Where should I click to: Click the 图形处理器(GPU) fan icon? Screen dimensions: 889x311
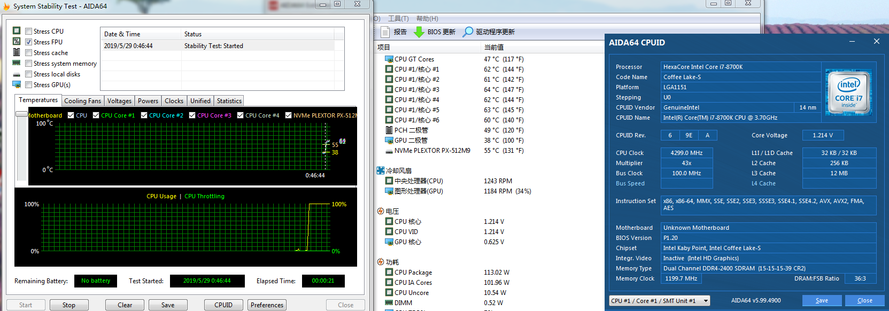click(x=389, y=191)
